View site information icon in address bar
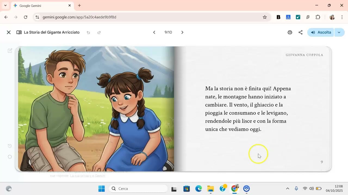The height and width of the screenshot is (195, 348). (38, 17)
